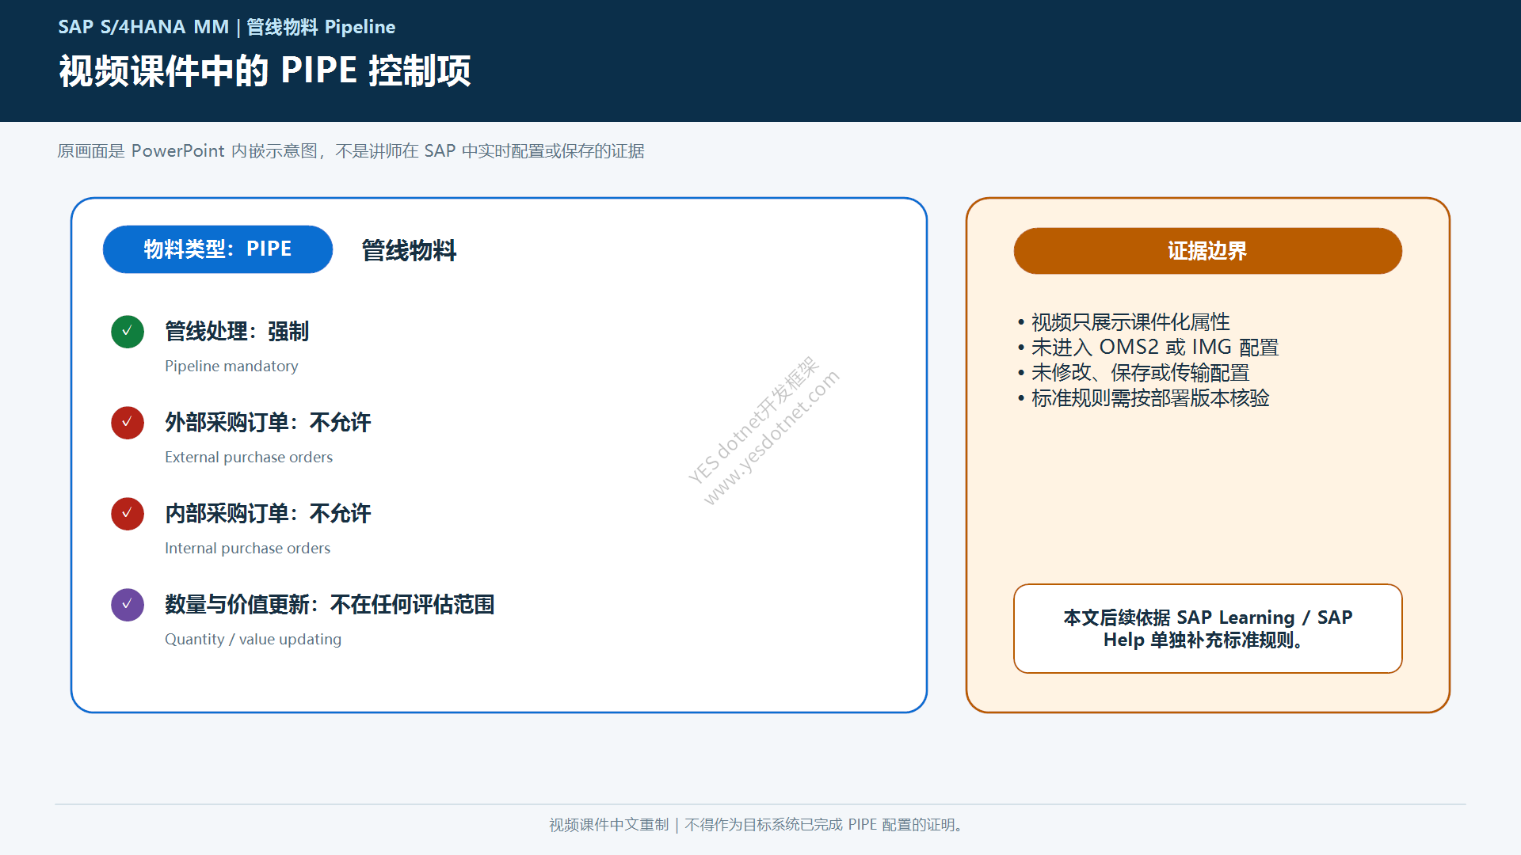Click the red check icon beside 外部采购订单

click(128, 423)
